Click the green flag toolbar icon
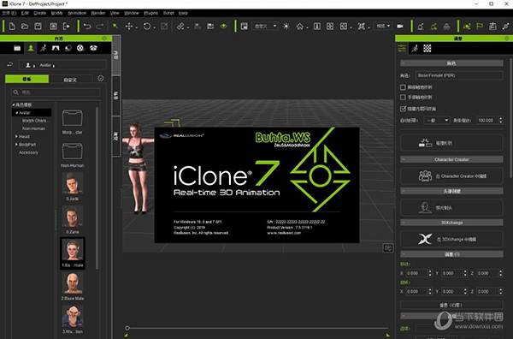The image size is (513, 339). (x=480, y=27)
